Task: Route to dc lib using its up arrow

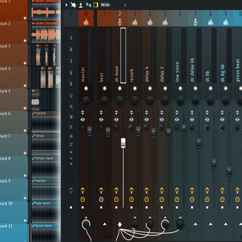Action: 211,225
